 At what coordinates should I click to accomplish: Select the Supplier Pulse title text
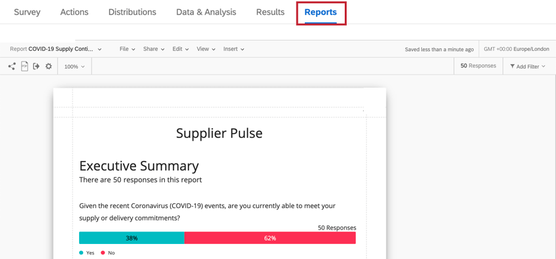[219, 133]
